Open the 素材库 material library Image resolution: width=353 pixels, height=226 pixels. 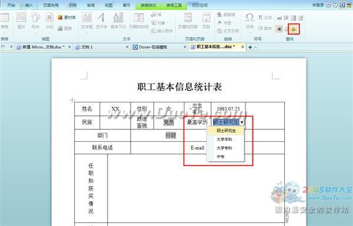click(x=66, y=17)
